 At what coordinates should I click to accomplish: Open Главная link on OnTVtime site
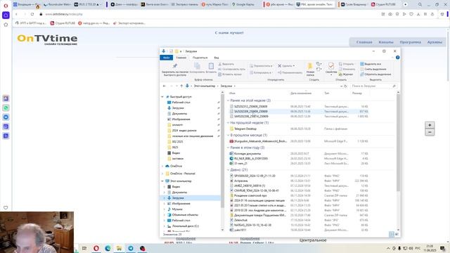coord(364,42)
